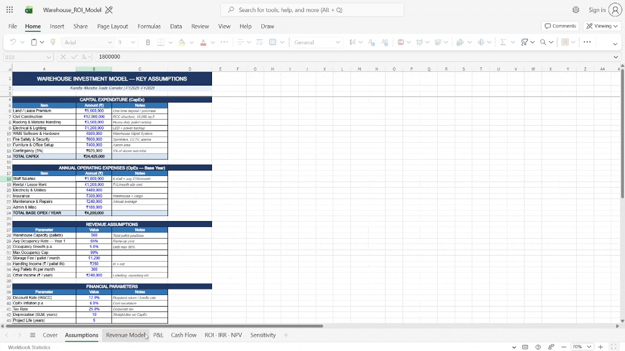Toggle wrap text icon
The height and width of the screenshot is (351, 625).
pos(259,42)
